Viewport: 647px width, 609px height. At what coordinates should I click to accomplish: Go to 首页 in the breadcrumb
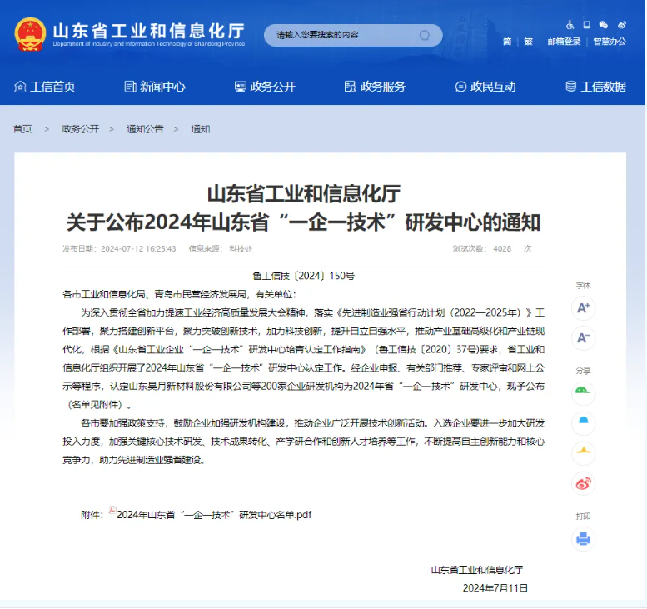(22, 129)
